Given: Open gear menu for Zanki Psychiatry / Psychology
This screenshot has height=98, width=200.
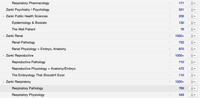Looking at the screenshot, I should (193, 9).
